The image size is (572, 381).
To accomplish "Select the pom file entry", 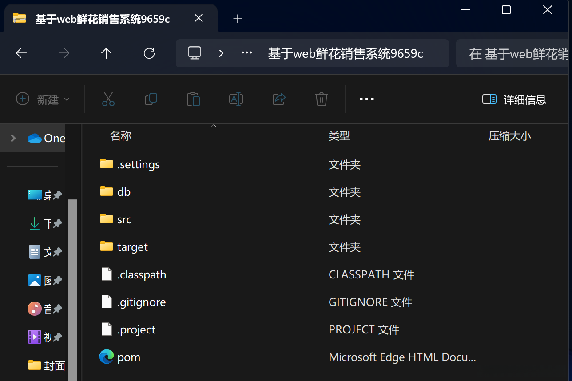I will (129, 357).
